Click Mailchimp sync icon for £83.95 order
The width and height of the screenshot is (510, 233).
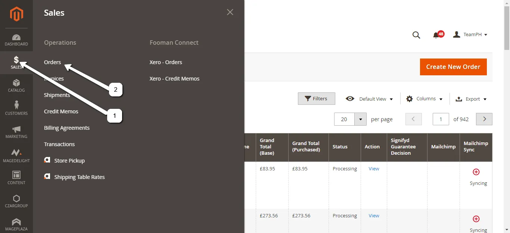476,172
